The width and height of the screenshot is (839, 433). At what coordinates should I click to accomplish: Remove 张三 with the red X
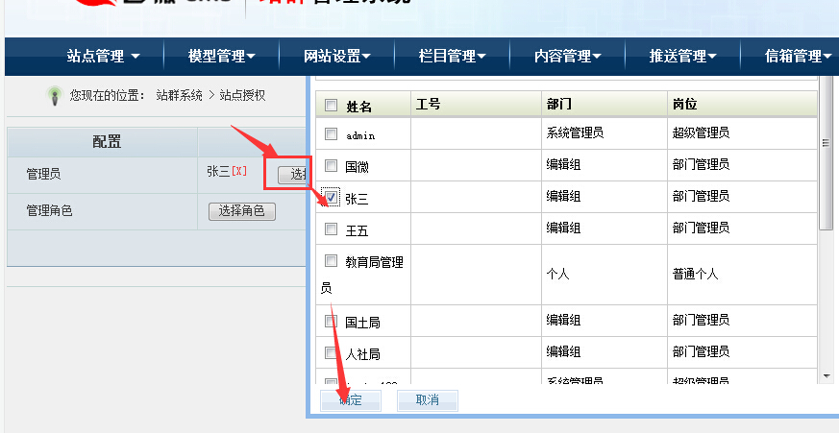[239, 172]
